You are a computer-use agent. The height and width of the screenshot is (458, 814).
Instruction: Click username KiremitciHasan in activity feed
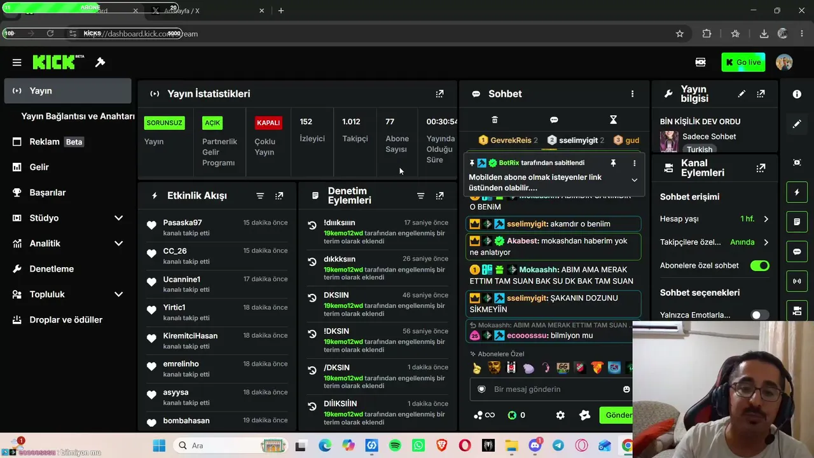190,336
